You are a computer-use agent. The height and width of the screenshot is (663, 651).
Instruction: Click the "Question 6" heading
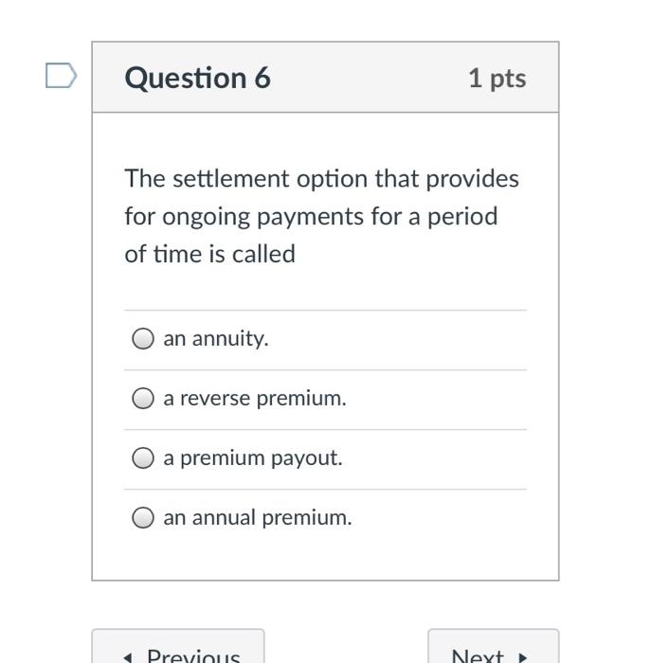[197, 78]
